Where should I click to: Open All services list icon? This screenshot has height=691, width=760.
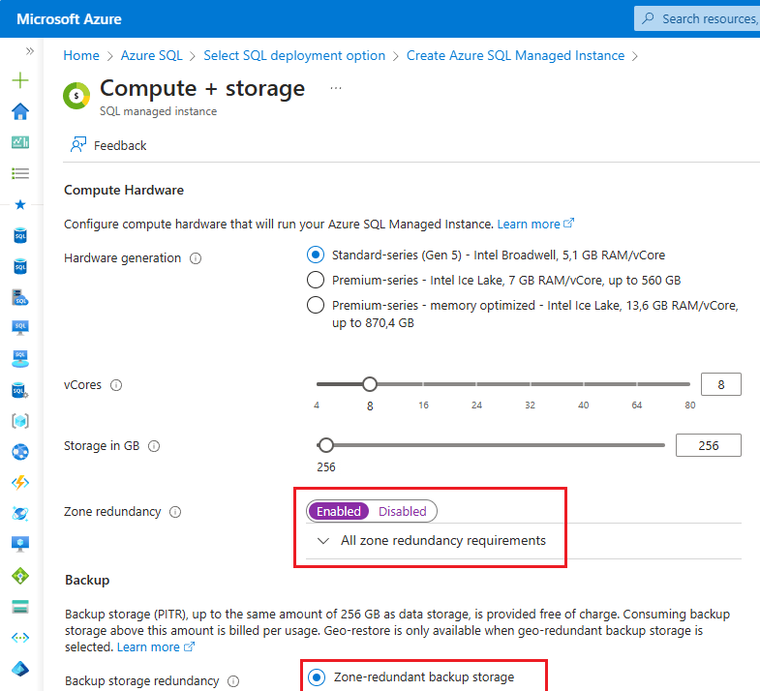click(x=20, y=173)
